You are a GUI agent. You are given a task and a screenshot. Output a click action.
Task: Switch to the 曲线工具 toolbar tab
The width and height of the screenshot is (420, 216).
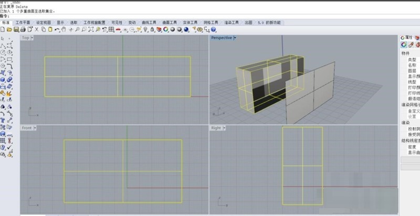(x=149, y=23)
